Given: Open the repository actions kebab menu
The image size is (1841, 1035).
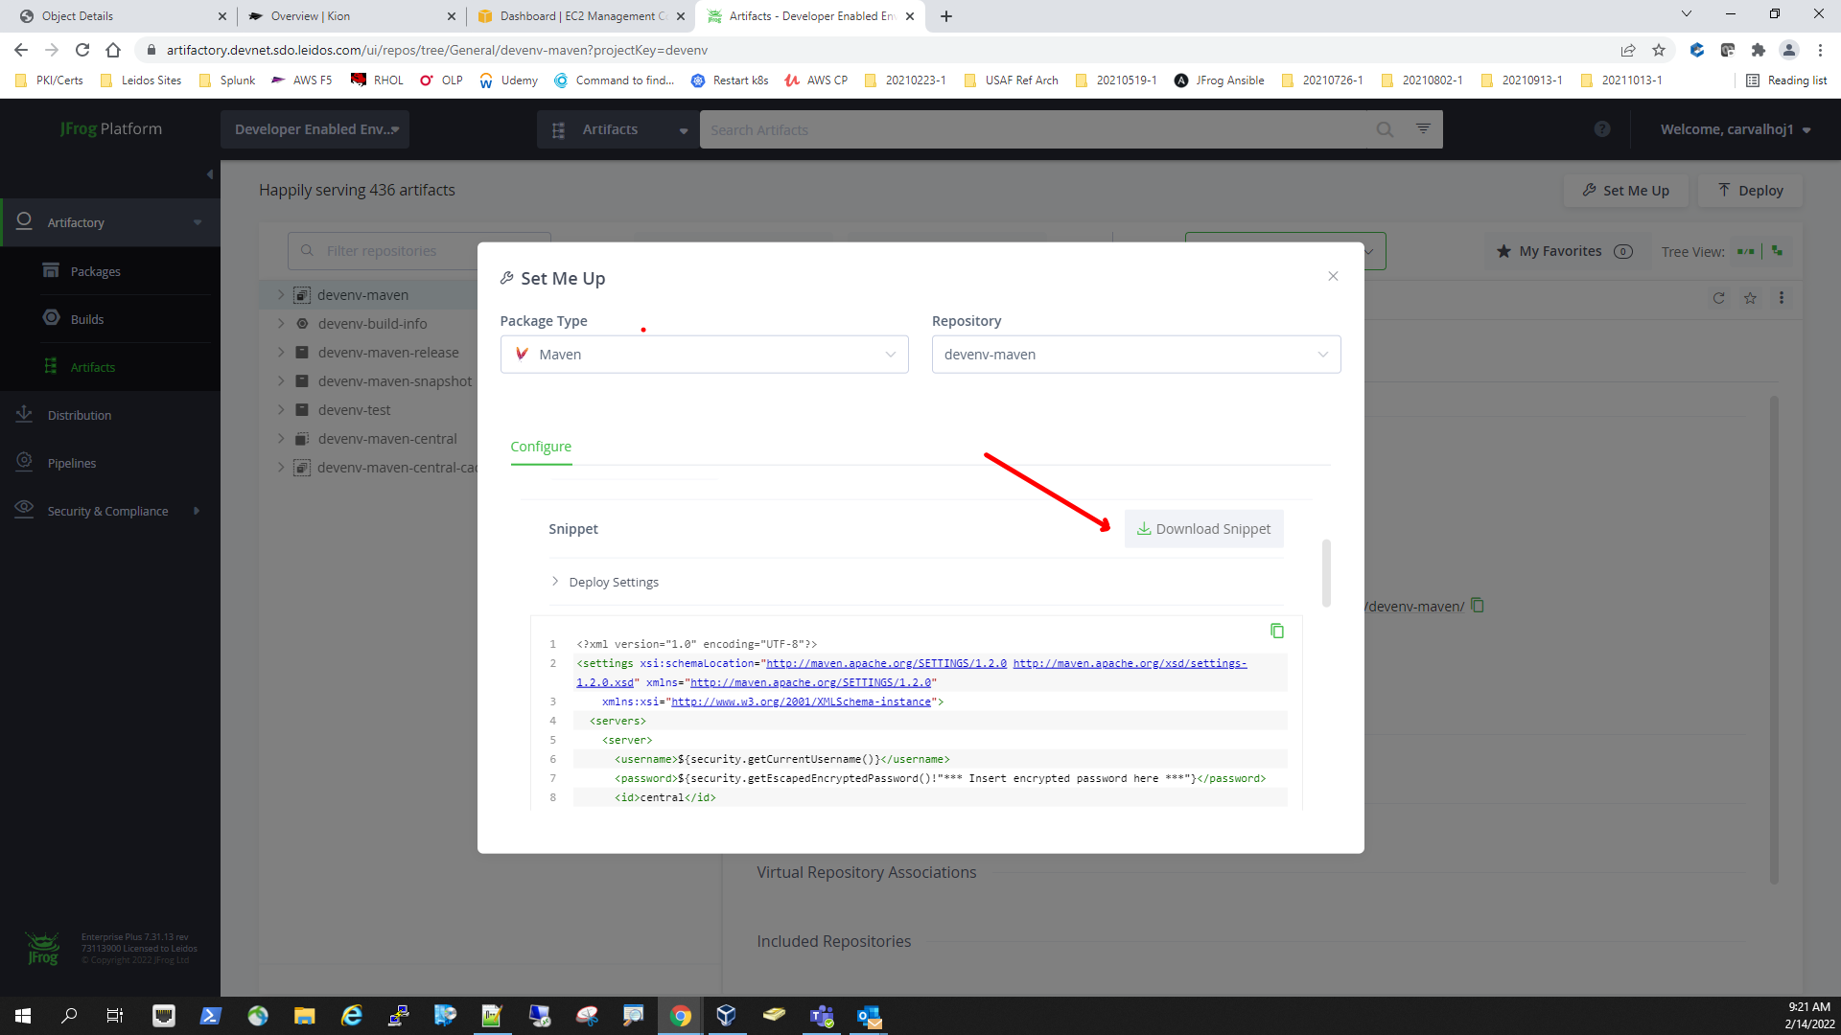Looking at the screenshot, I should 1782,298.
